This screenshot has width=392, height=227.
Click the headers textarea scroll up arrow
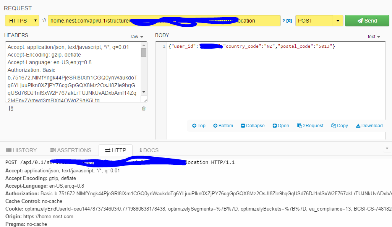(x=144, y=45)
